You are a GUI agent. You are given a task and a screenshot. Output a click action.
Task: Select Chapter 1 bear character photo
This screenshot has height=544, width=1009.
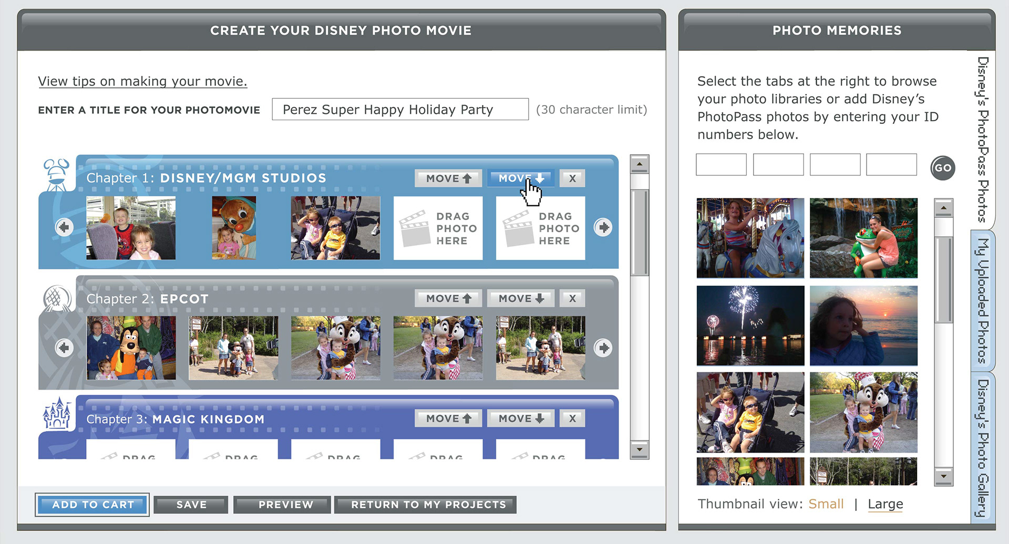click(x=234, y=228)
